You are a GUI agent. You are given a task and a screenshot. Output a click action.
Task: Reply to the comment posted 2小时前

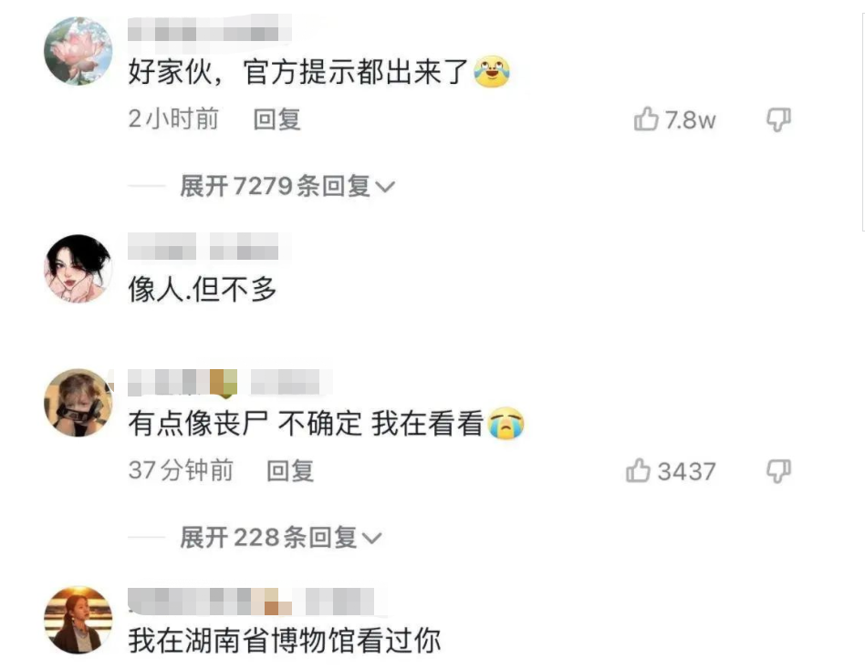coord(277,119)
